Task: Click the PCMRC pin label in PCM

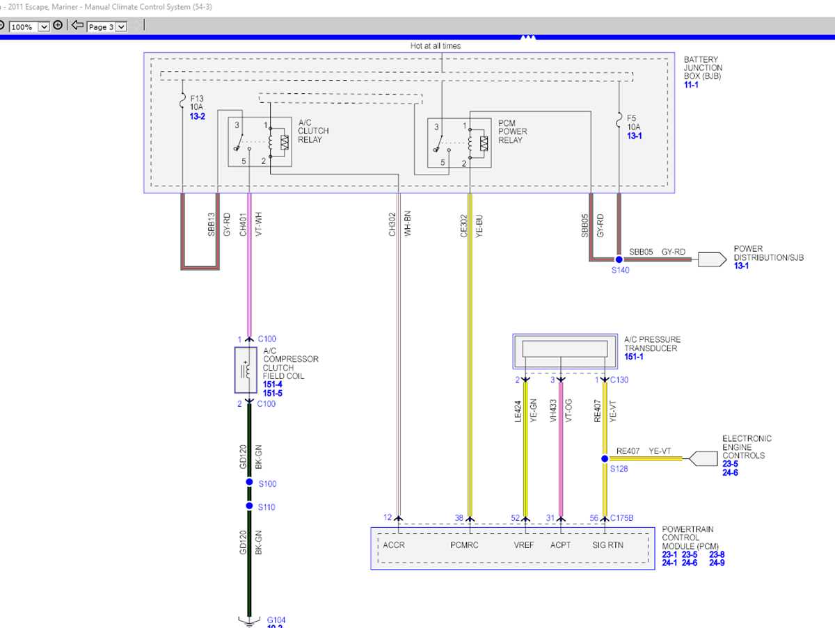Action: click(x=464, y=545)
